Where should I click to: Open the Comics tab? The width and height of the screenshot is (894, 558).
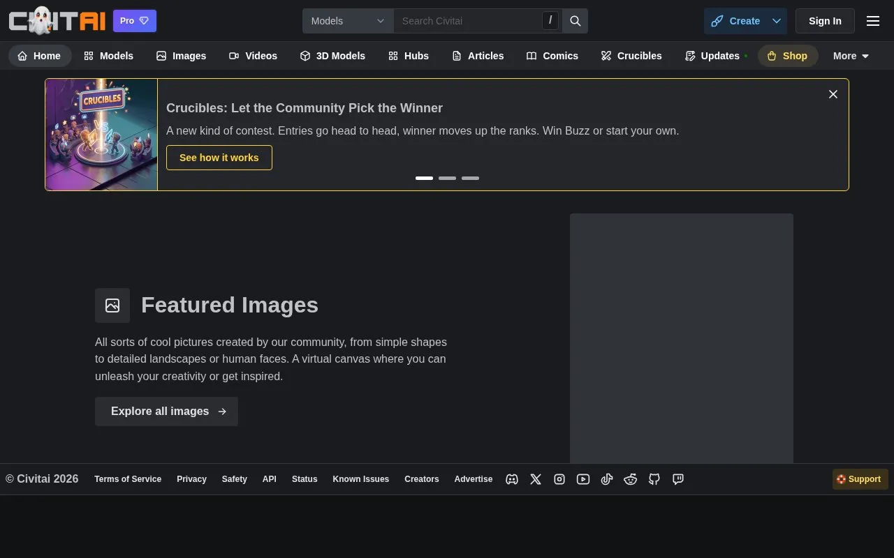point(552,56)
